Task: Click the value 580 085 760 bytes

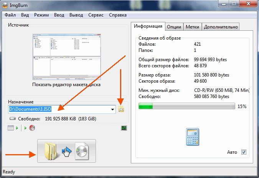Action: (211, 96)
